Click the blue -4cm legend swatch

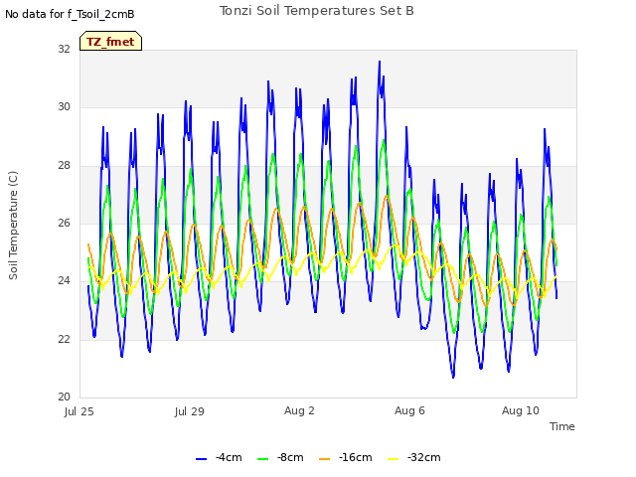(201, 459)
